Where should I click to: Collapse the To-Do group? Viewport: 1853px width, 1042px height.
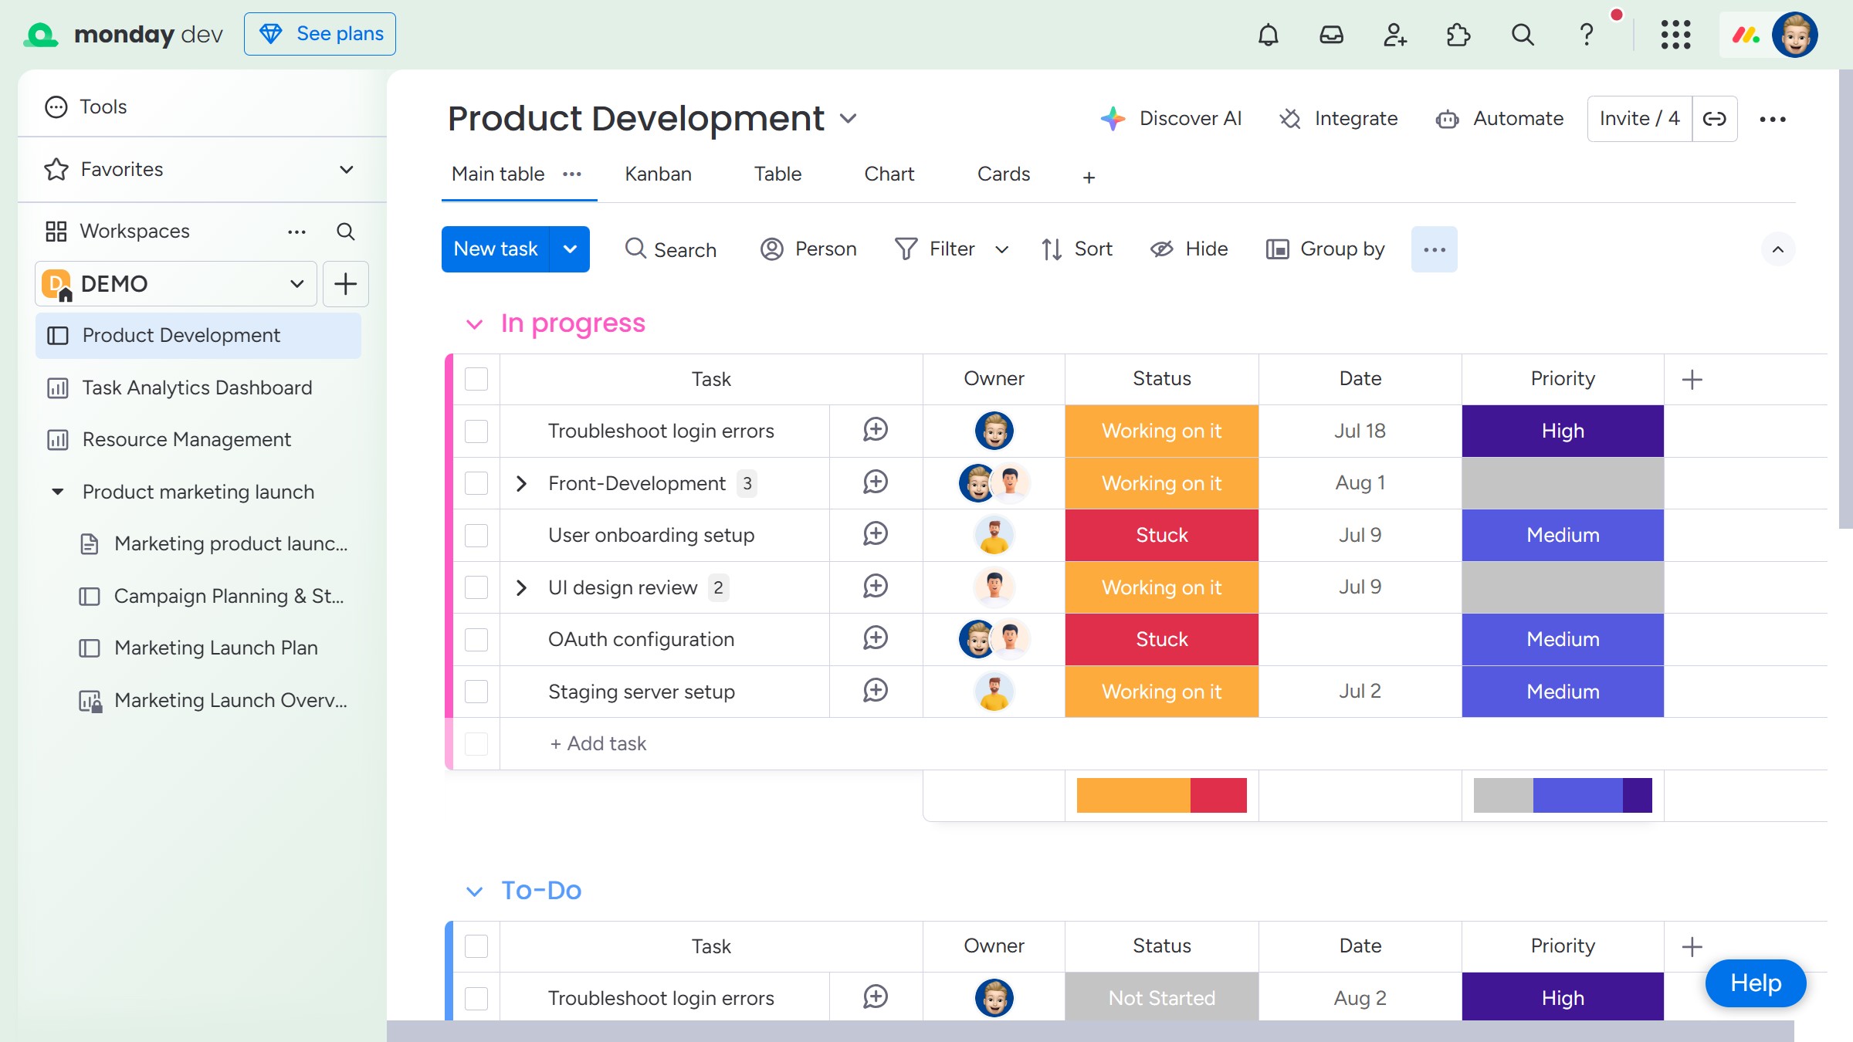474,891
